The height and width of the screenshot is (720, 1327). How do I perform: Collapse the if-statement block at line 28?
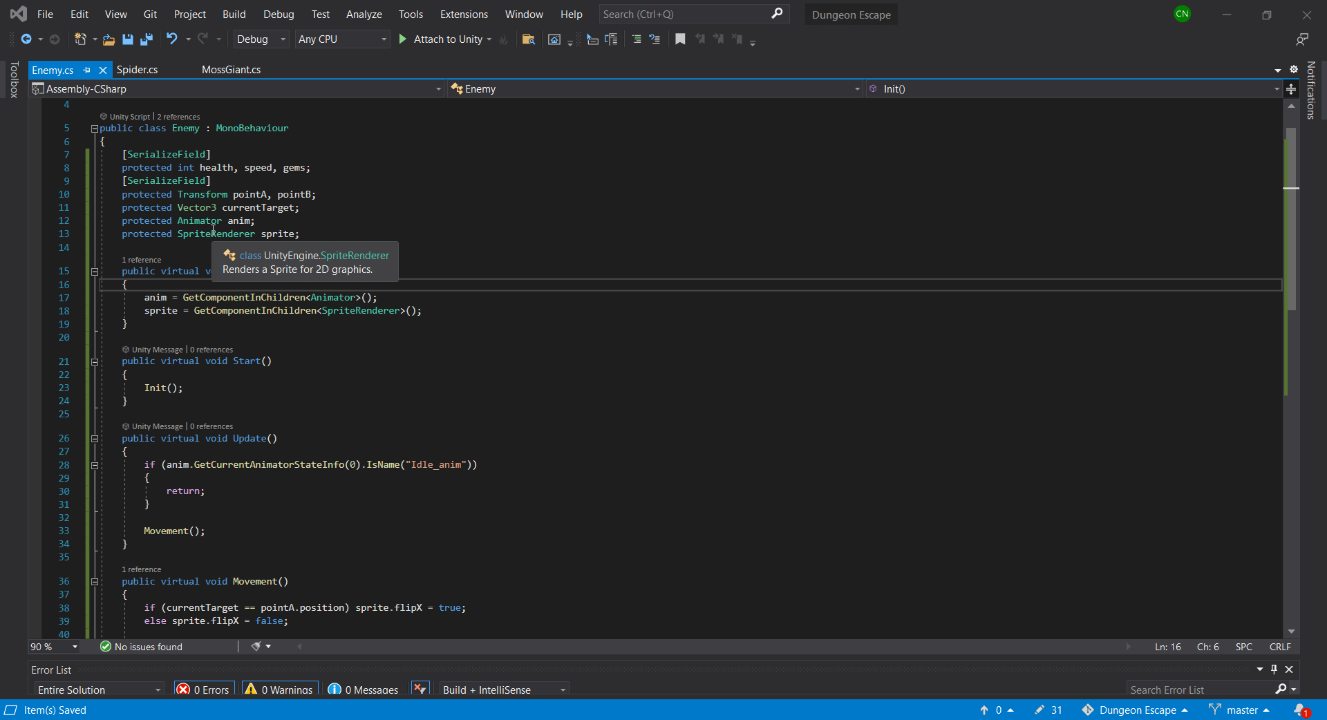click(x=95, y=465)
